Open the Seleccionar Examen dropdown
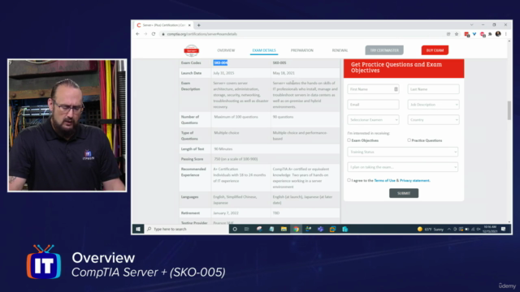 [x=373, y=120]
